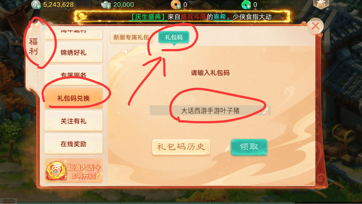Viewport: 362px width, 204px height.
Task: Close the 福利 panel with X
Action: click(x=316, y=26)
